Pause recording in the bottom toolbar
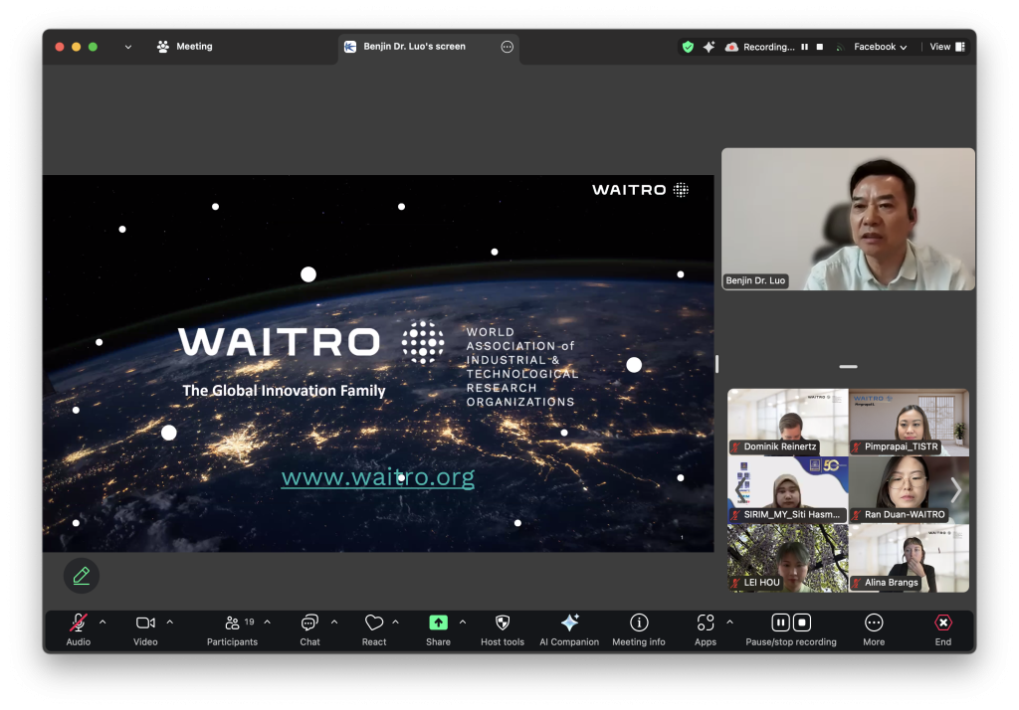1019x710 pixels. [781, 622]
